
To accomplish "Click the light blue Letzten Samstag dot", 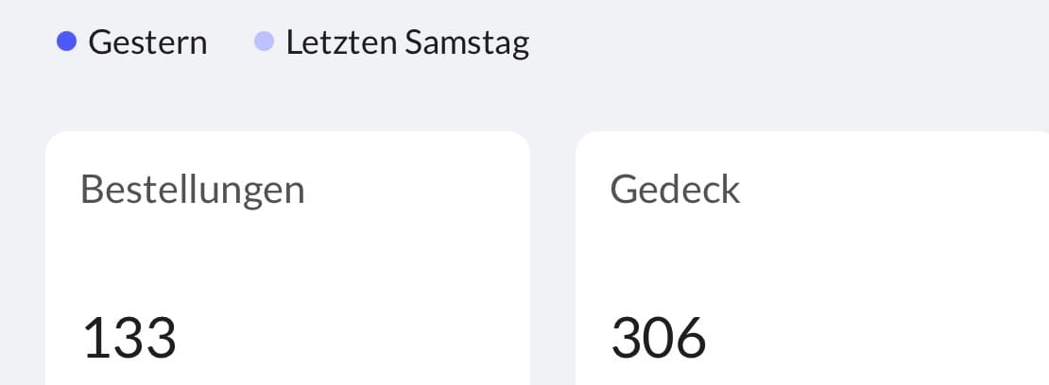I will click(265, 42).
